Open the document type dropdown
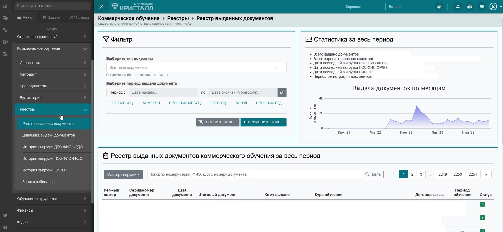 [196, 67]
